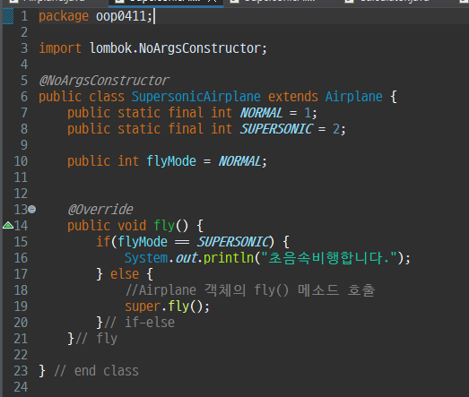This screenshot has width=469, height=397.
Task: Click the 'class' keyword on line 6
Action: point(107,97)
